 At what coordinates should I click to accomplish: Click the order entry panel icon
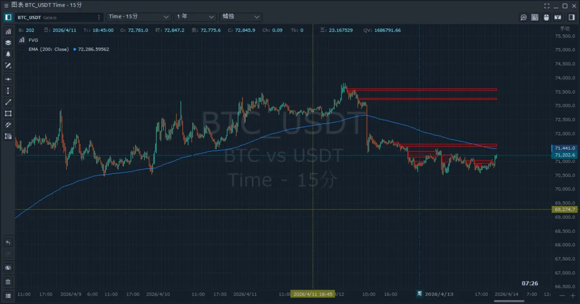click(x=558, y=17)
